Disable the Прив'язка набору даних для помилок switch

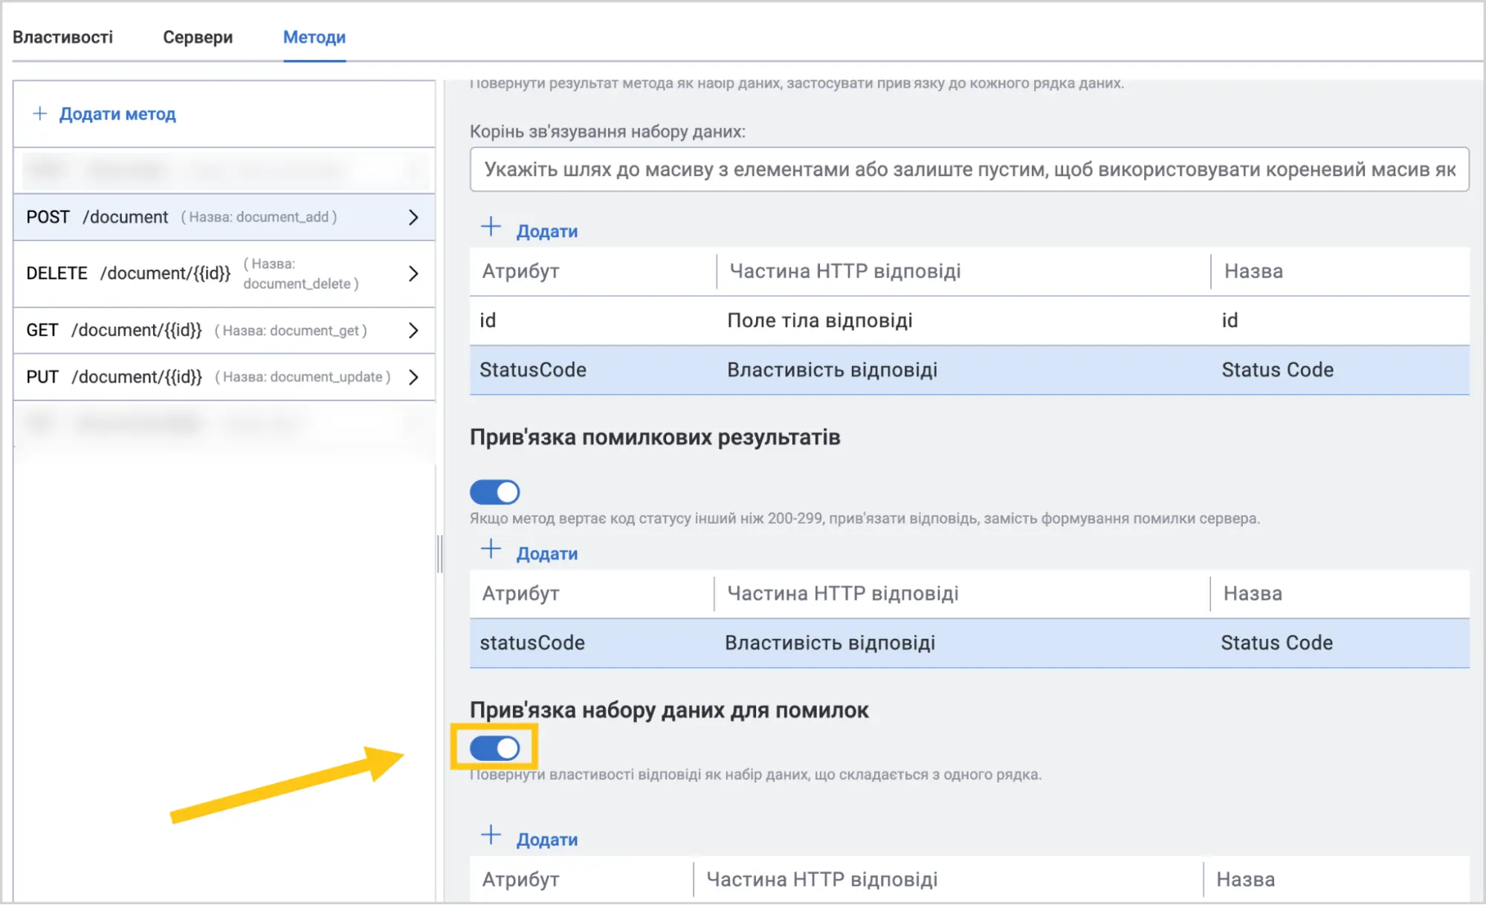pos(494,747)
